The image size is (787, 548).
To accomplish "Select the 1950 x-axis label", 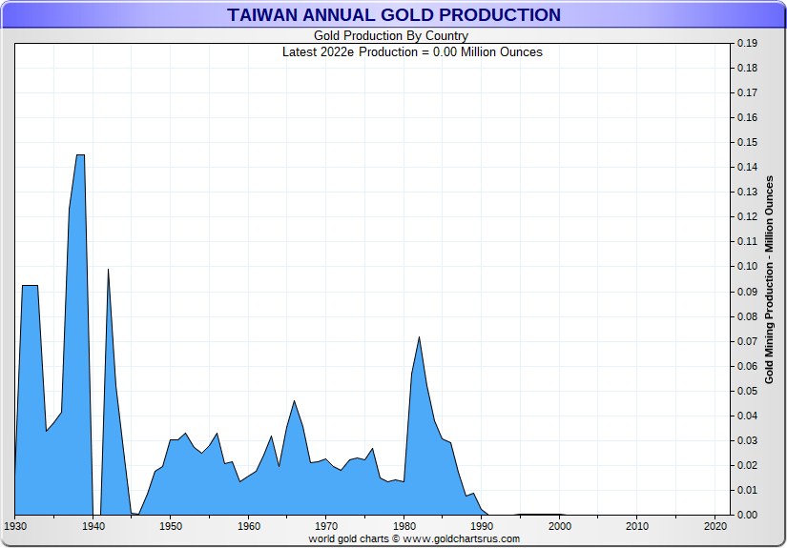I will (171, 526).
